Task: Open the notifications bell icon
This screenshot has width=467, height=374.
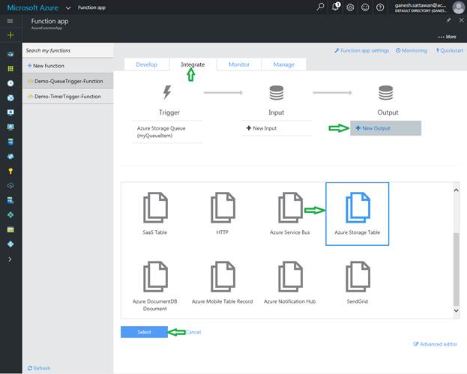Action: 337,7
